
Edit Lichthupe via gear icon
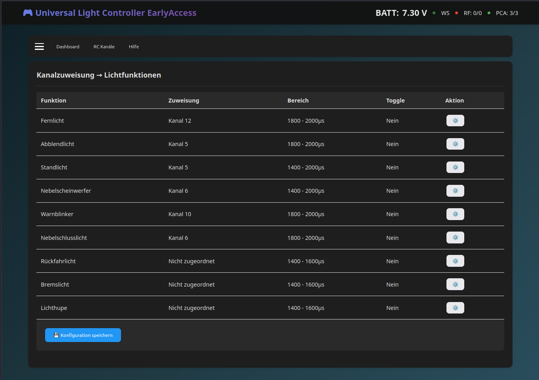(455, 308)
